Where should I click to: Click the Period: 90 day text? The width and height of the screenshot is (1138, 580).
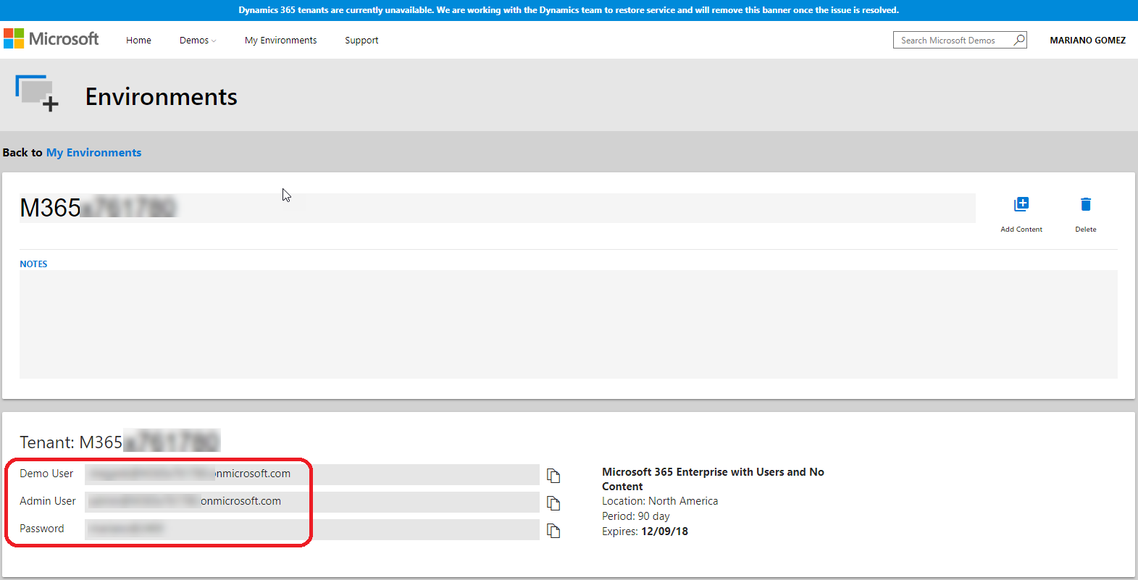[636, 516]
